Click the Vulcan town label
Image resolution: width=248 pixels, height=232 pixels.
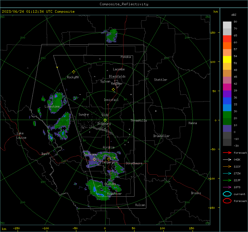pos(140,205)
